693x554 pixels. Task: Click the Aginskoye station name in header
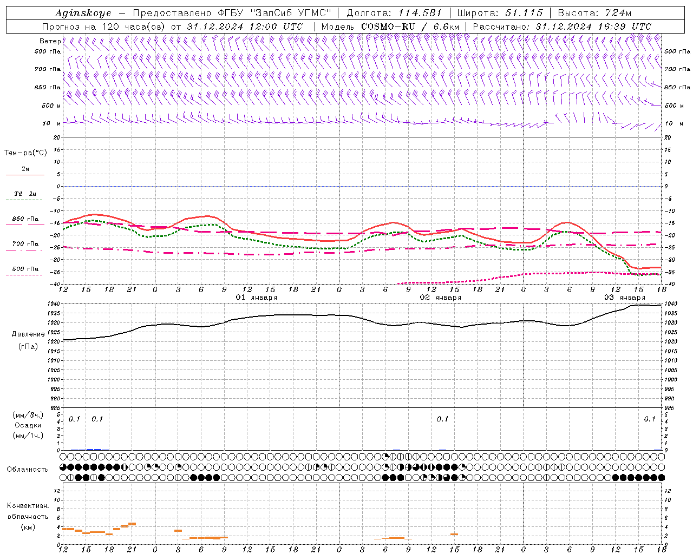(x=83, y=13)
